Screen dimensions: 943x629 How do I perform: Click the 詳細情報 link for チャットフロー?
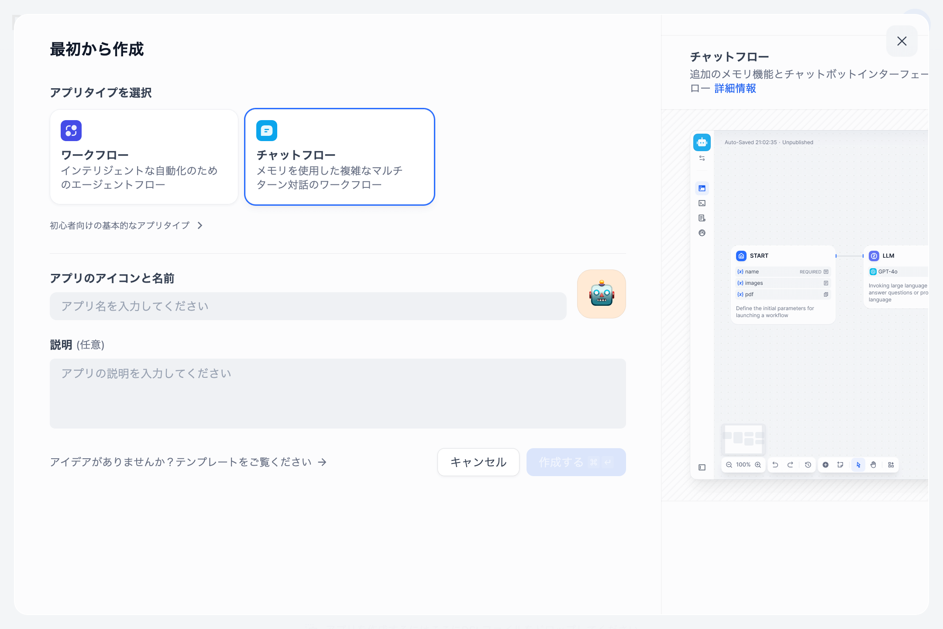point(736,89)
